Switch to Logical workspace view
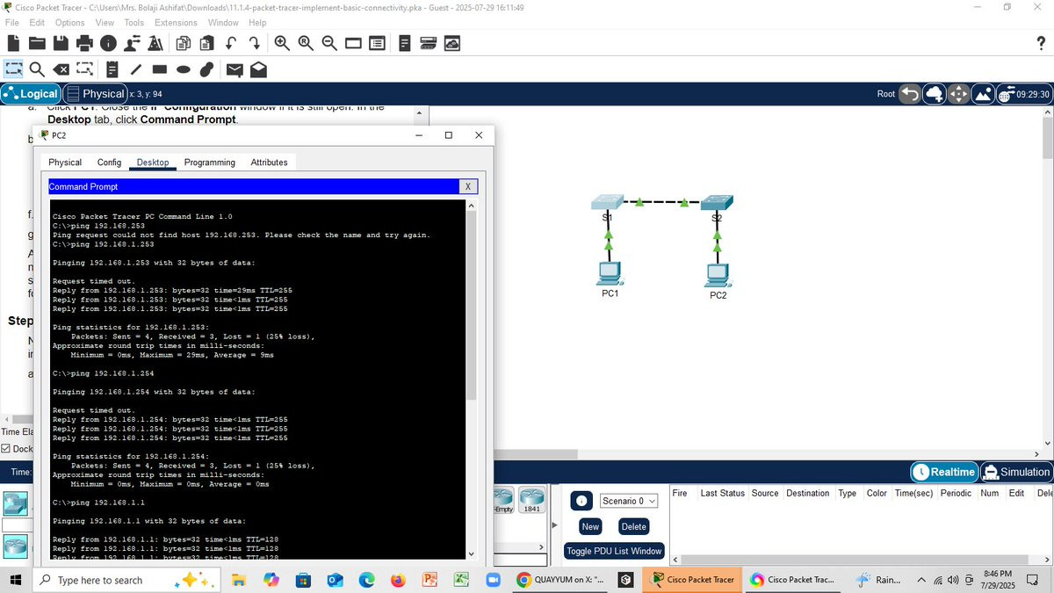1054x593 pixels. [x=31, y=94]
